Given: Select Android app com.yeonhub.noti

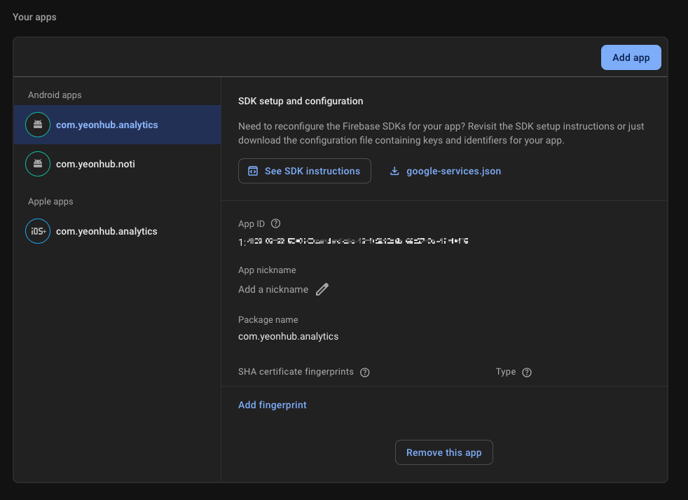Looking at the screenshot, I should pos(117,164).
